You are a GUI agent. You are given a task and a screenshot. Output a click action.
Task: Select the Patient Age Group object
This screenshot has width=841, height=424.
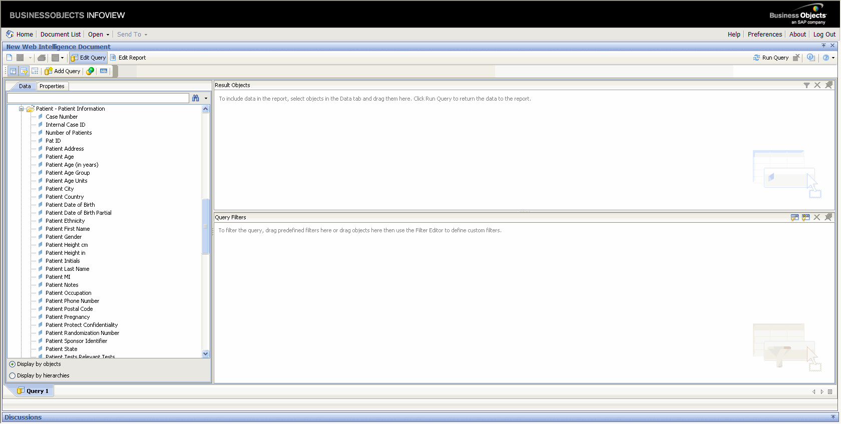(68, 173)
